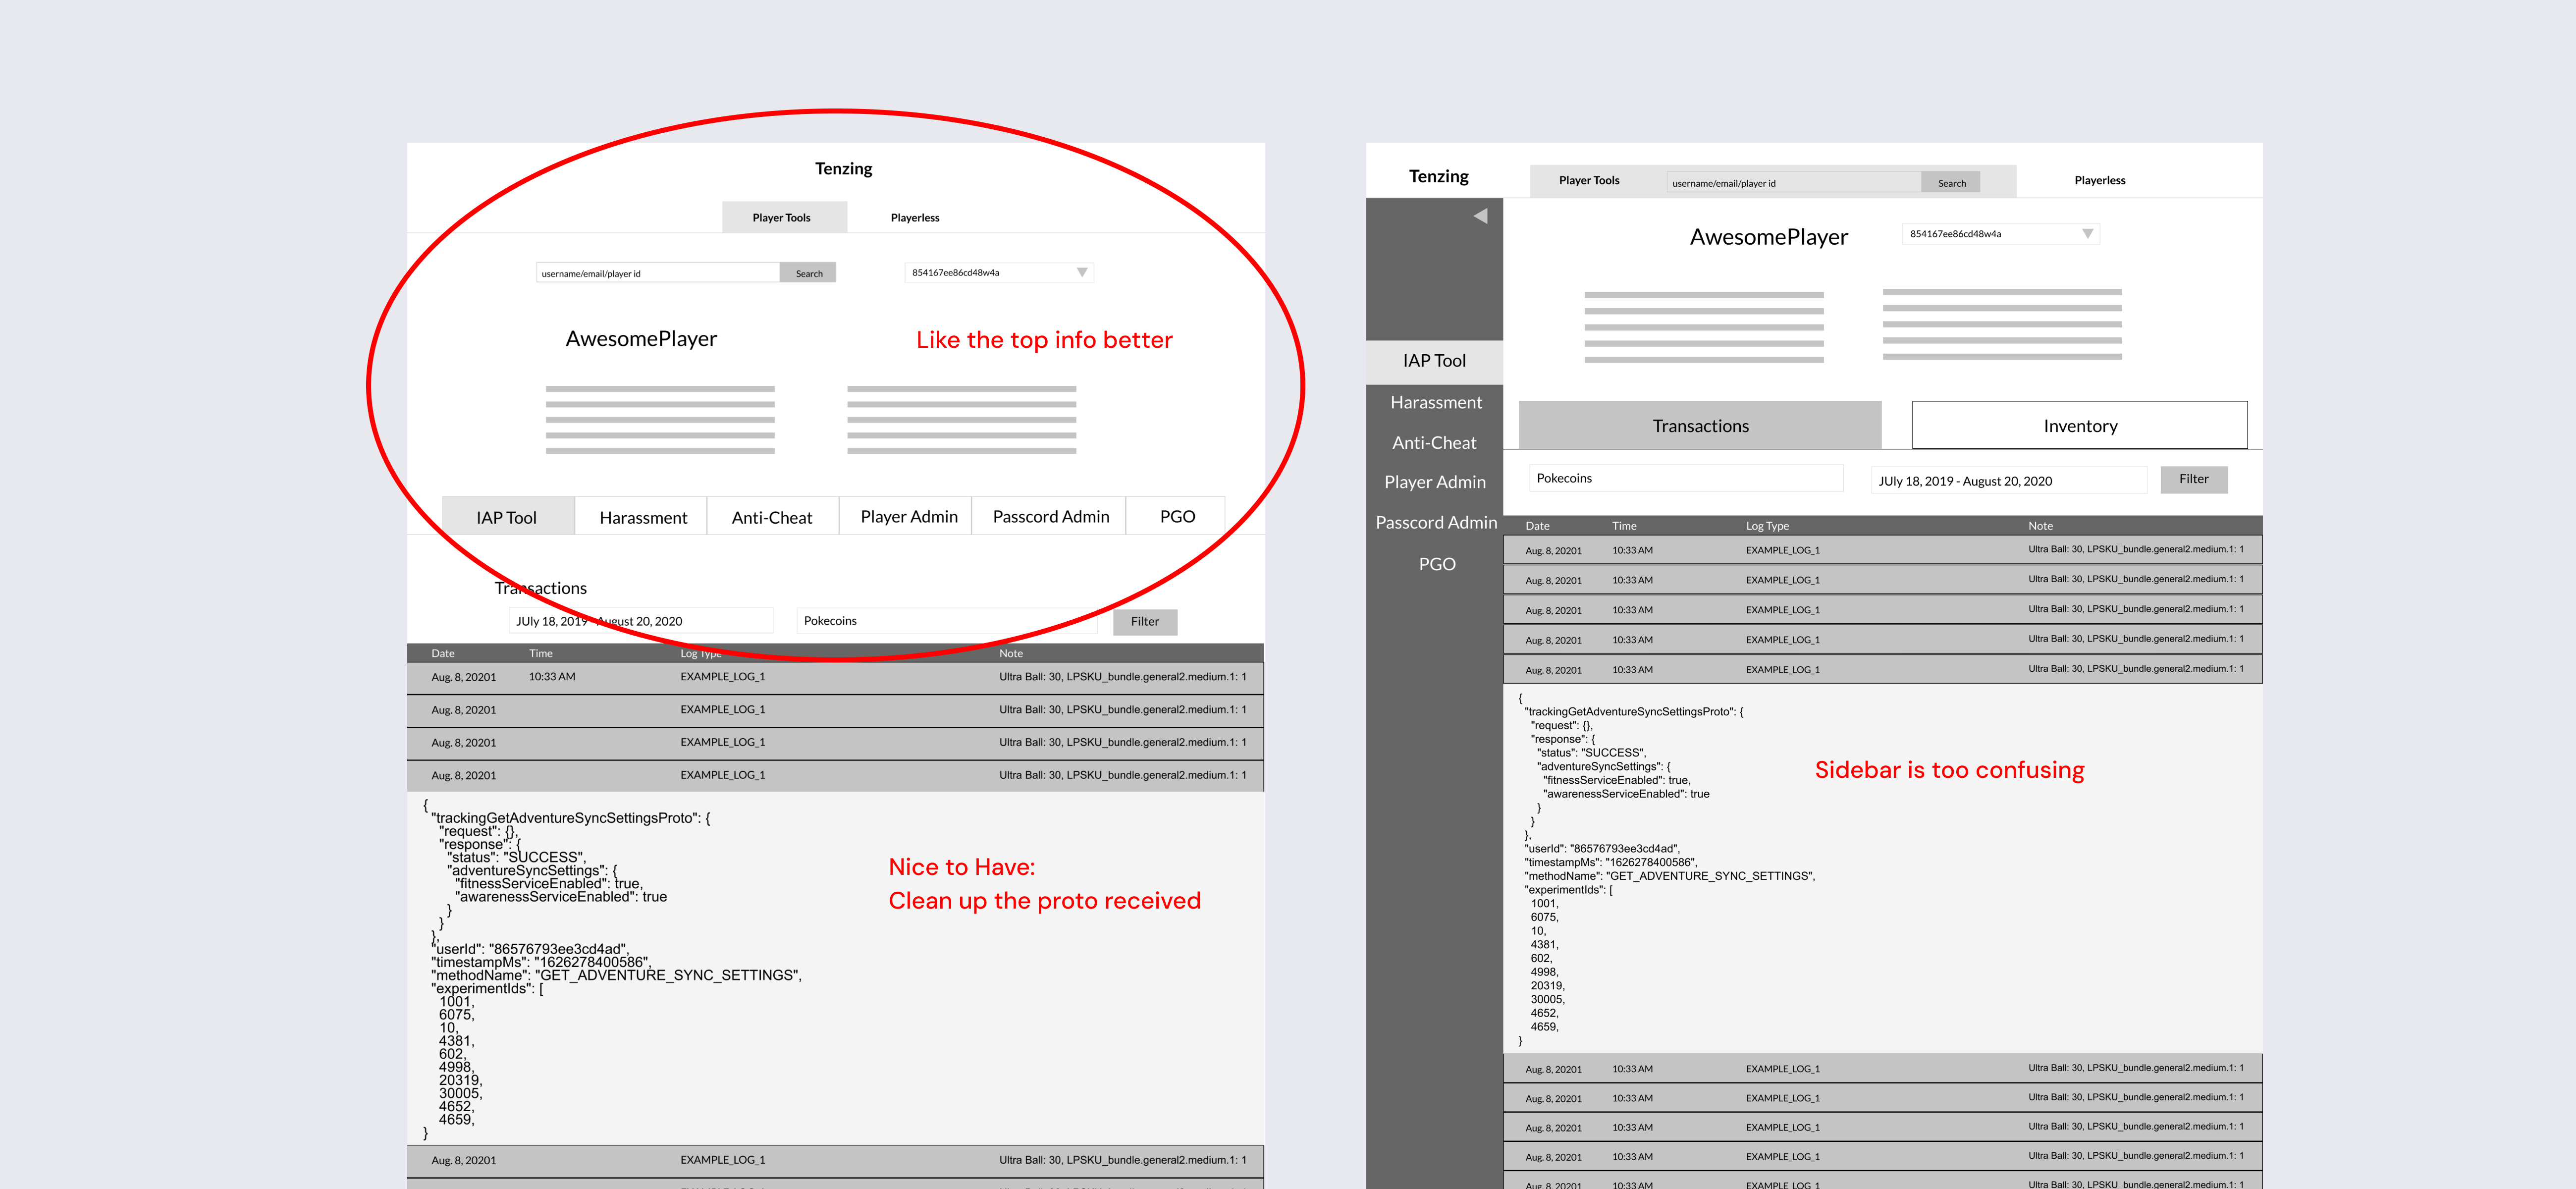Image resolution: width=2576 pixels, height=1189 pixels.
Task: Click the Filter button in right mockup
Action: coord(2193,479)
